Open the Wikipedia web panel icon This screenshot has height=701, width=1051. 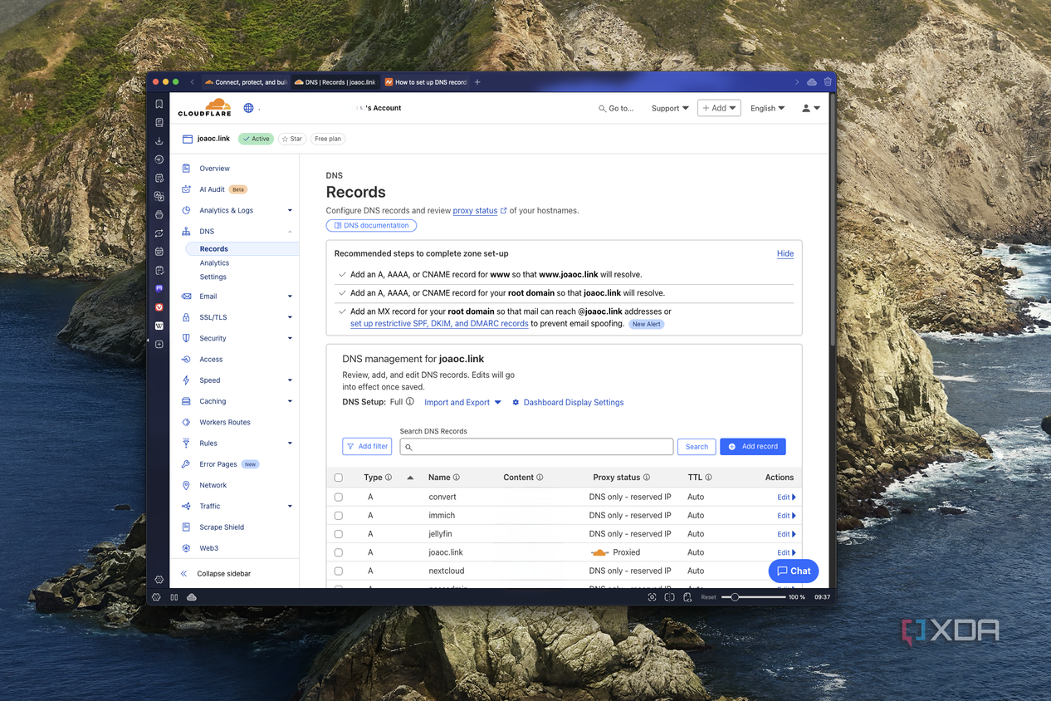click(x=159, y=326)
